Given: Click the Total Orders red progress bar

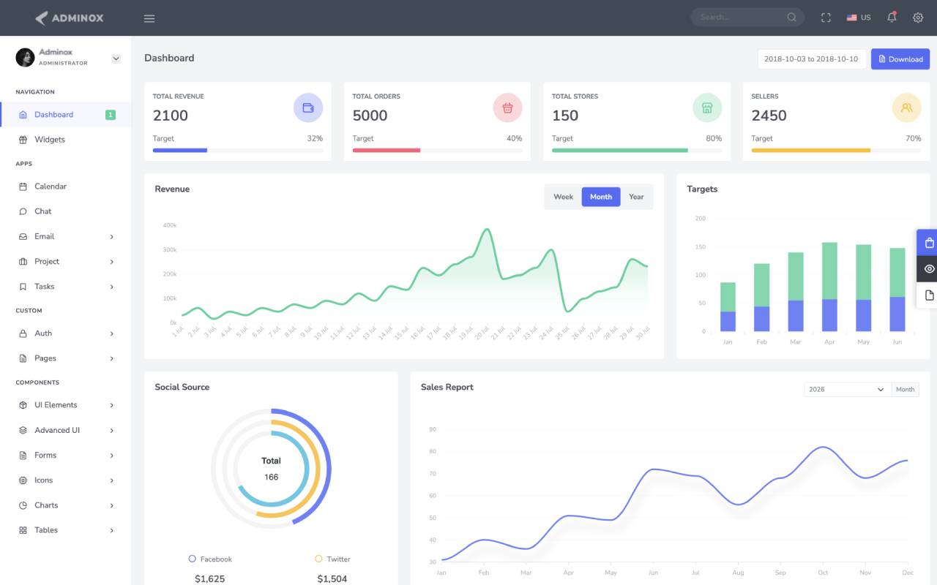Looking at the screenshot, I should pos(387,150).
